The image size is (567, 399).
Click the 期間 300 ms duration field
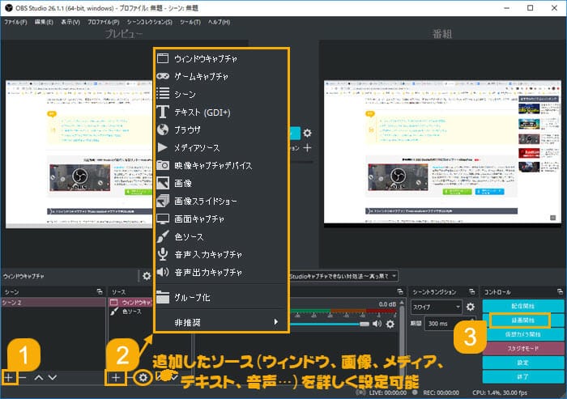(x=450, y=323)
